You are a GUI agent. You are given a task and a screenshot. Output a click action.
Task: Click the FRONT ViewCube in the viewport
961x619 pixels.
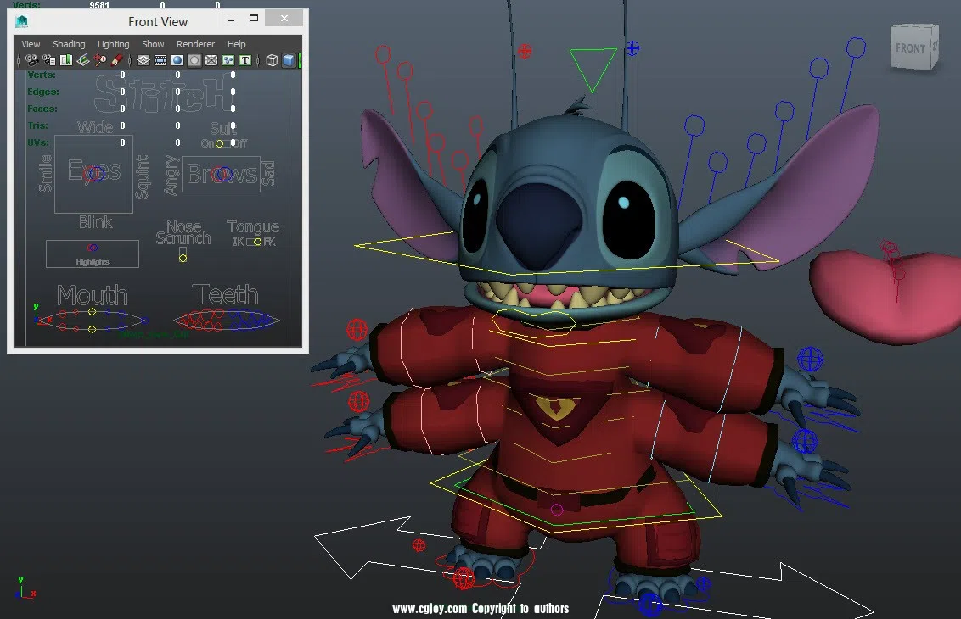pos(912,48)
